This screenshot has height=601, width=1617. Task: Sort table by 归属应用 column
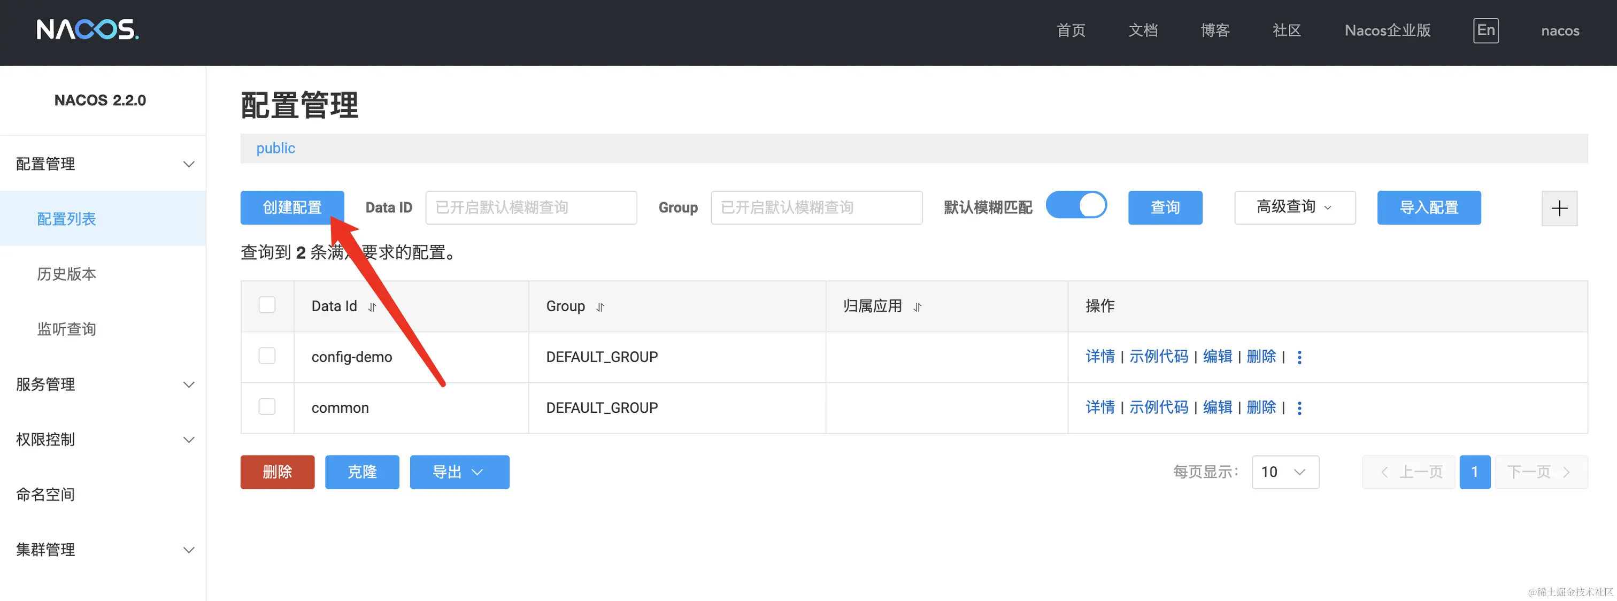pyautogui.click(x=918, y=307)
